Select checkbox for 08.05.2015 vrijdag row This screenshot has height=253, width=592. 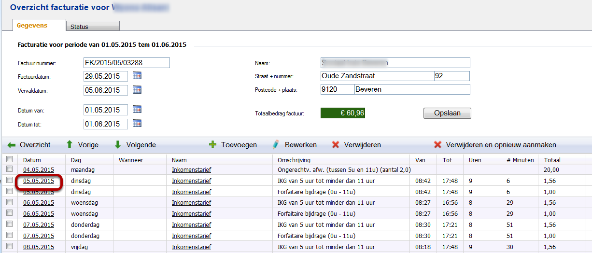9,247
